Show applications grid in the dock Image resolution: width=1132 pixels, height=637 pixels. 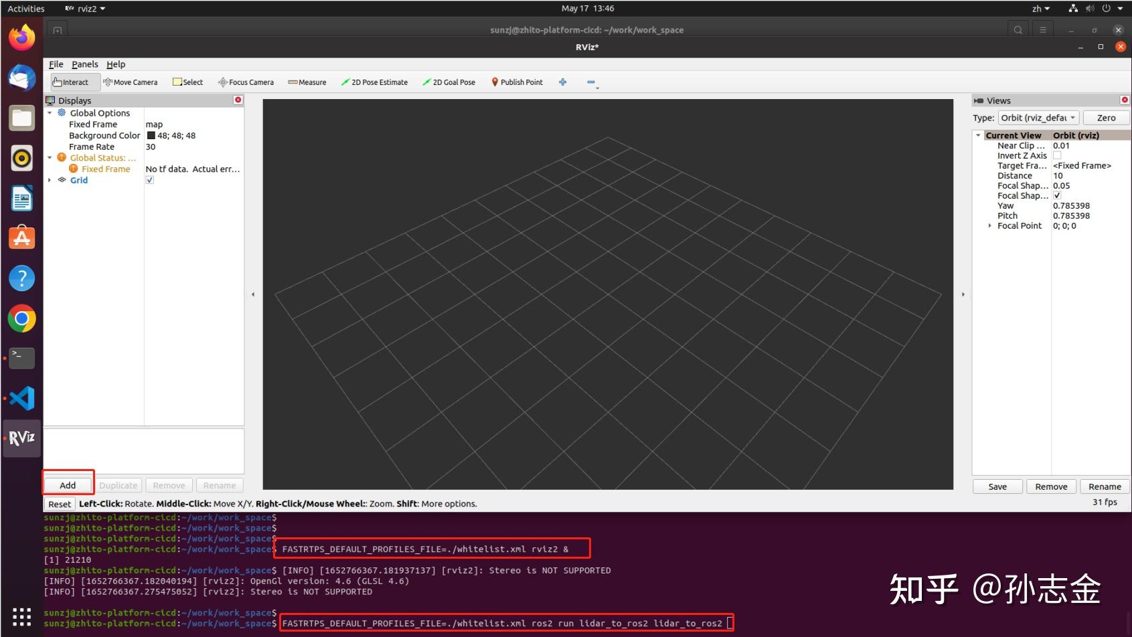pyautogui.click(x=22, y=616)
